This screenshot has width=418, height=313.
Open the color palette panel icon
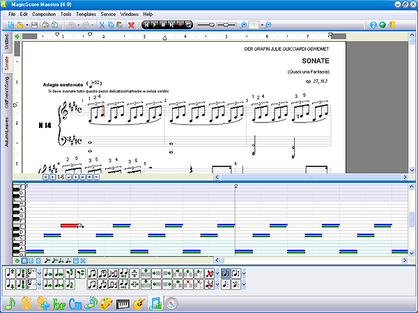point(107,304)
